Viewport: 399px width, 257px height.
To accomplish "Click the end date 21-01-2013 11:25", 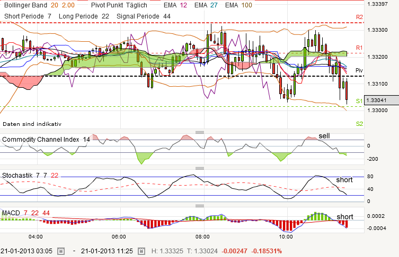I will [x=107, y=251].
